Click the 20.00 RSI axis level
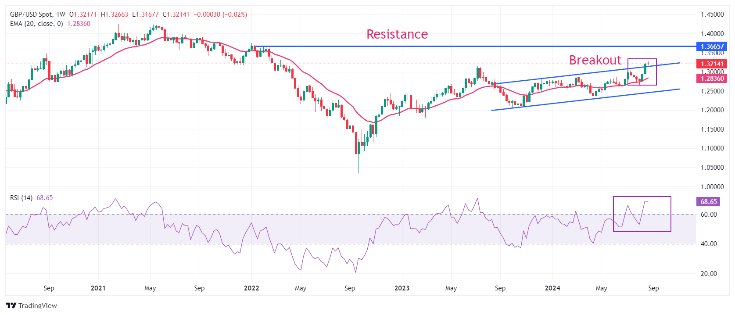 click(709, 274)
